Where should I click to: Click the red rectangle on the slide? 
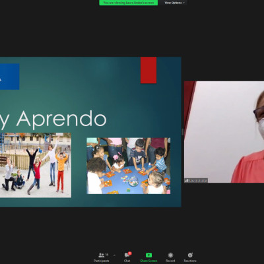pyautogui.click(x=148, y=70)
